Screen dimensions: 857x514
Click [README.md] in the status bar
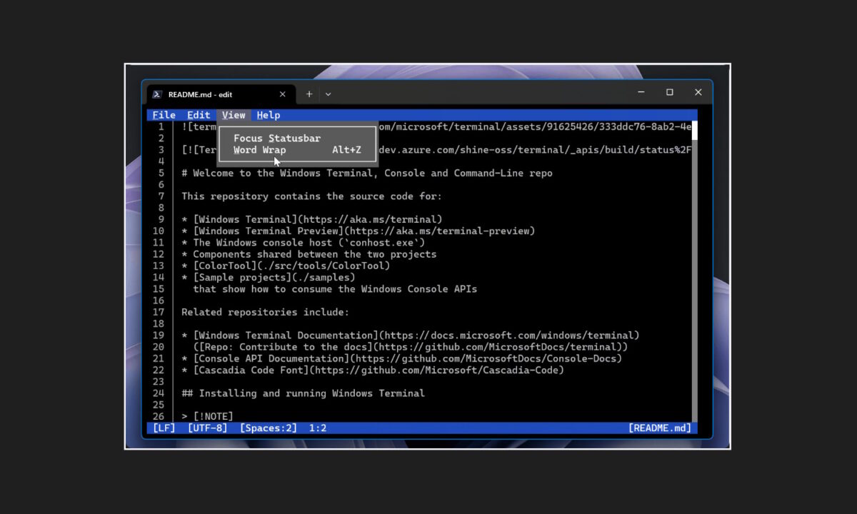pyautogui.click(x=659, y=428)
